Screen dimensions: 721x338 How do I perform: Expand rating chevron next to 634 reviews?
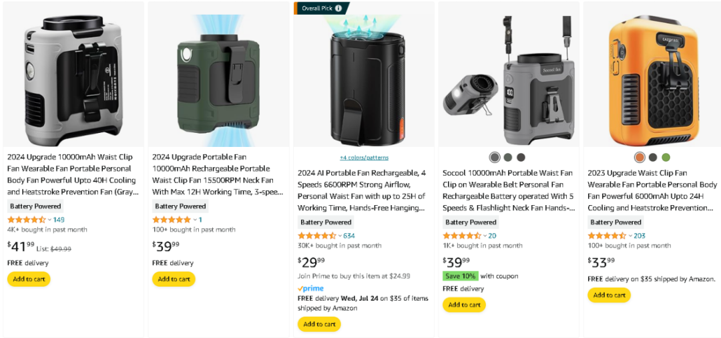(x=340, y=236)
